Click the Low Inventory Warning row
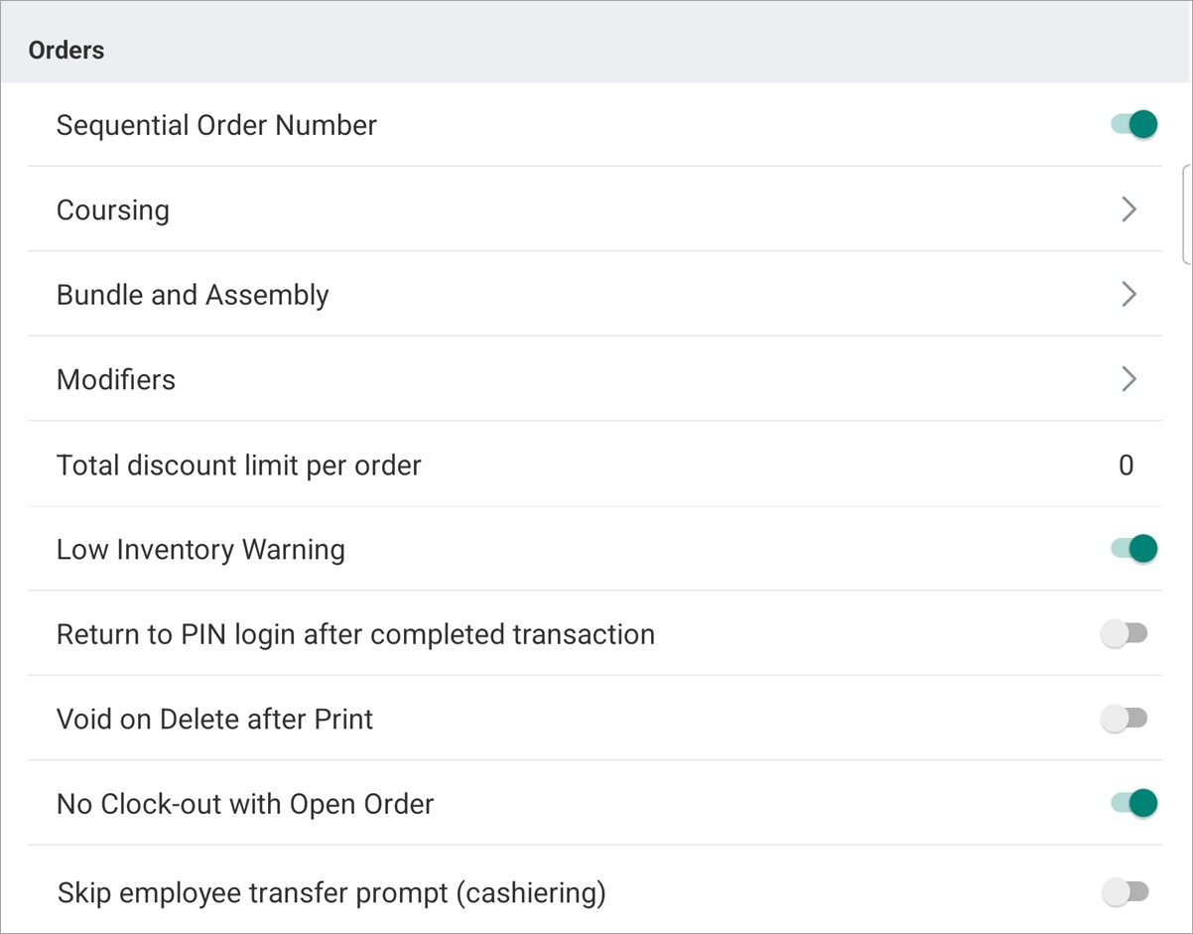1193x934 pixels. tap(201, 548)
